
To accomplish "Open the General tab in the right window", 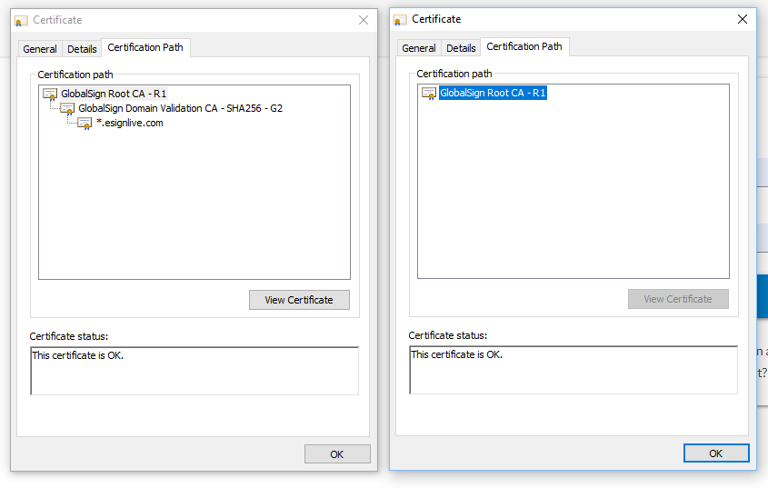I will pos(419,48).
